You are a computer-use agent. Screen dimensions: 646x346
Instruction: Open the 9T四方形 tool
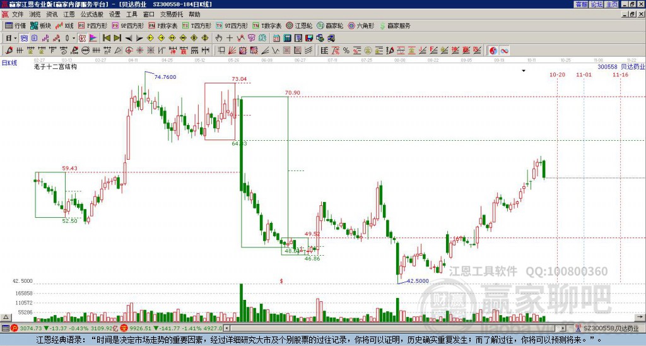pyautogui.click(x=232, y=25)
